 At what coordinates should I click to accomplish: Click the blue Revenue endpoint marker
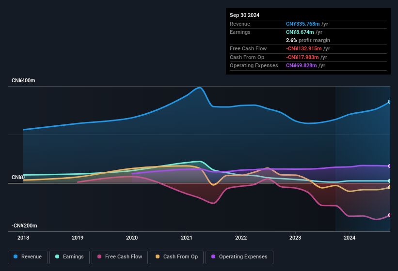(x=390, y=102)
